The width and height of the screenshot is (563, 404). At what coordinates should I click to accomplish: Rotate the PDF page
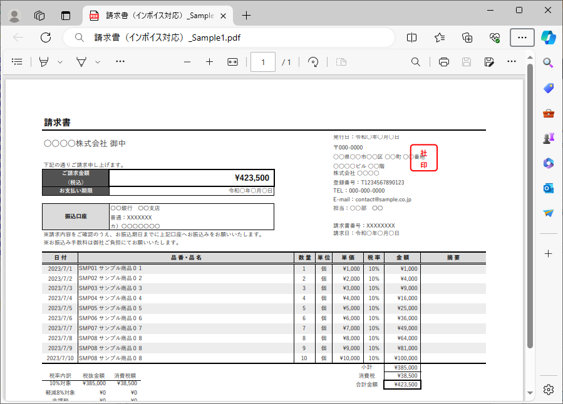coord(314,62)
